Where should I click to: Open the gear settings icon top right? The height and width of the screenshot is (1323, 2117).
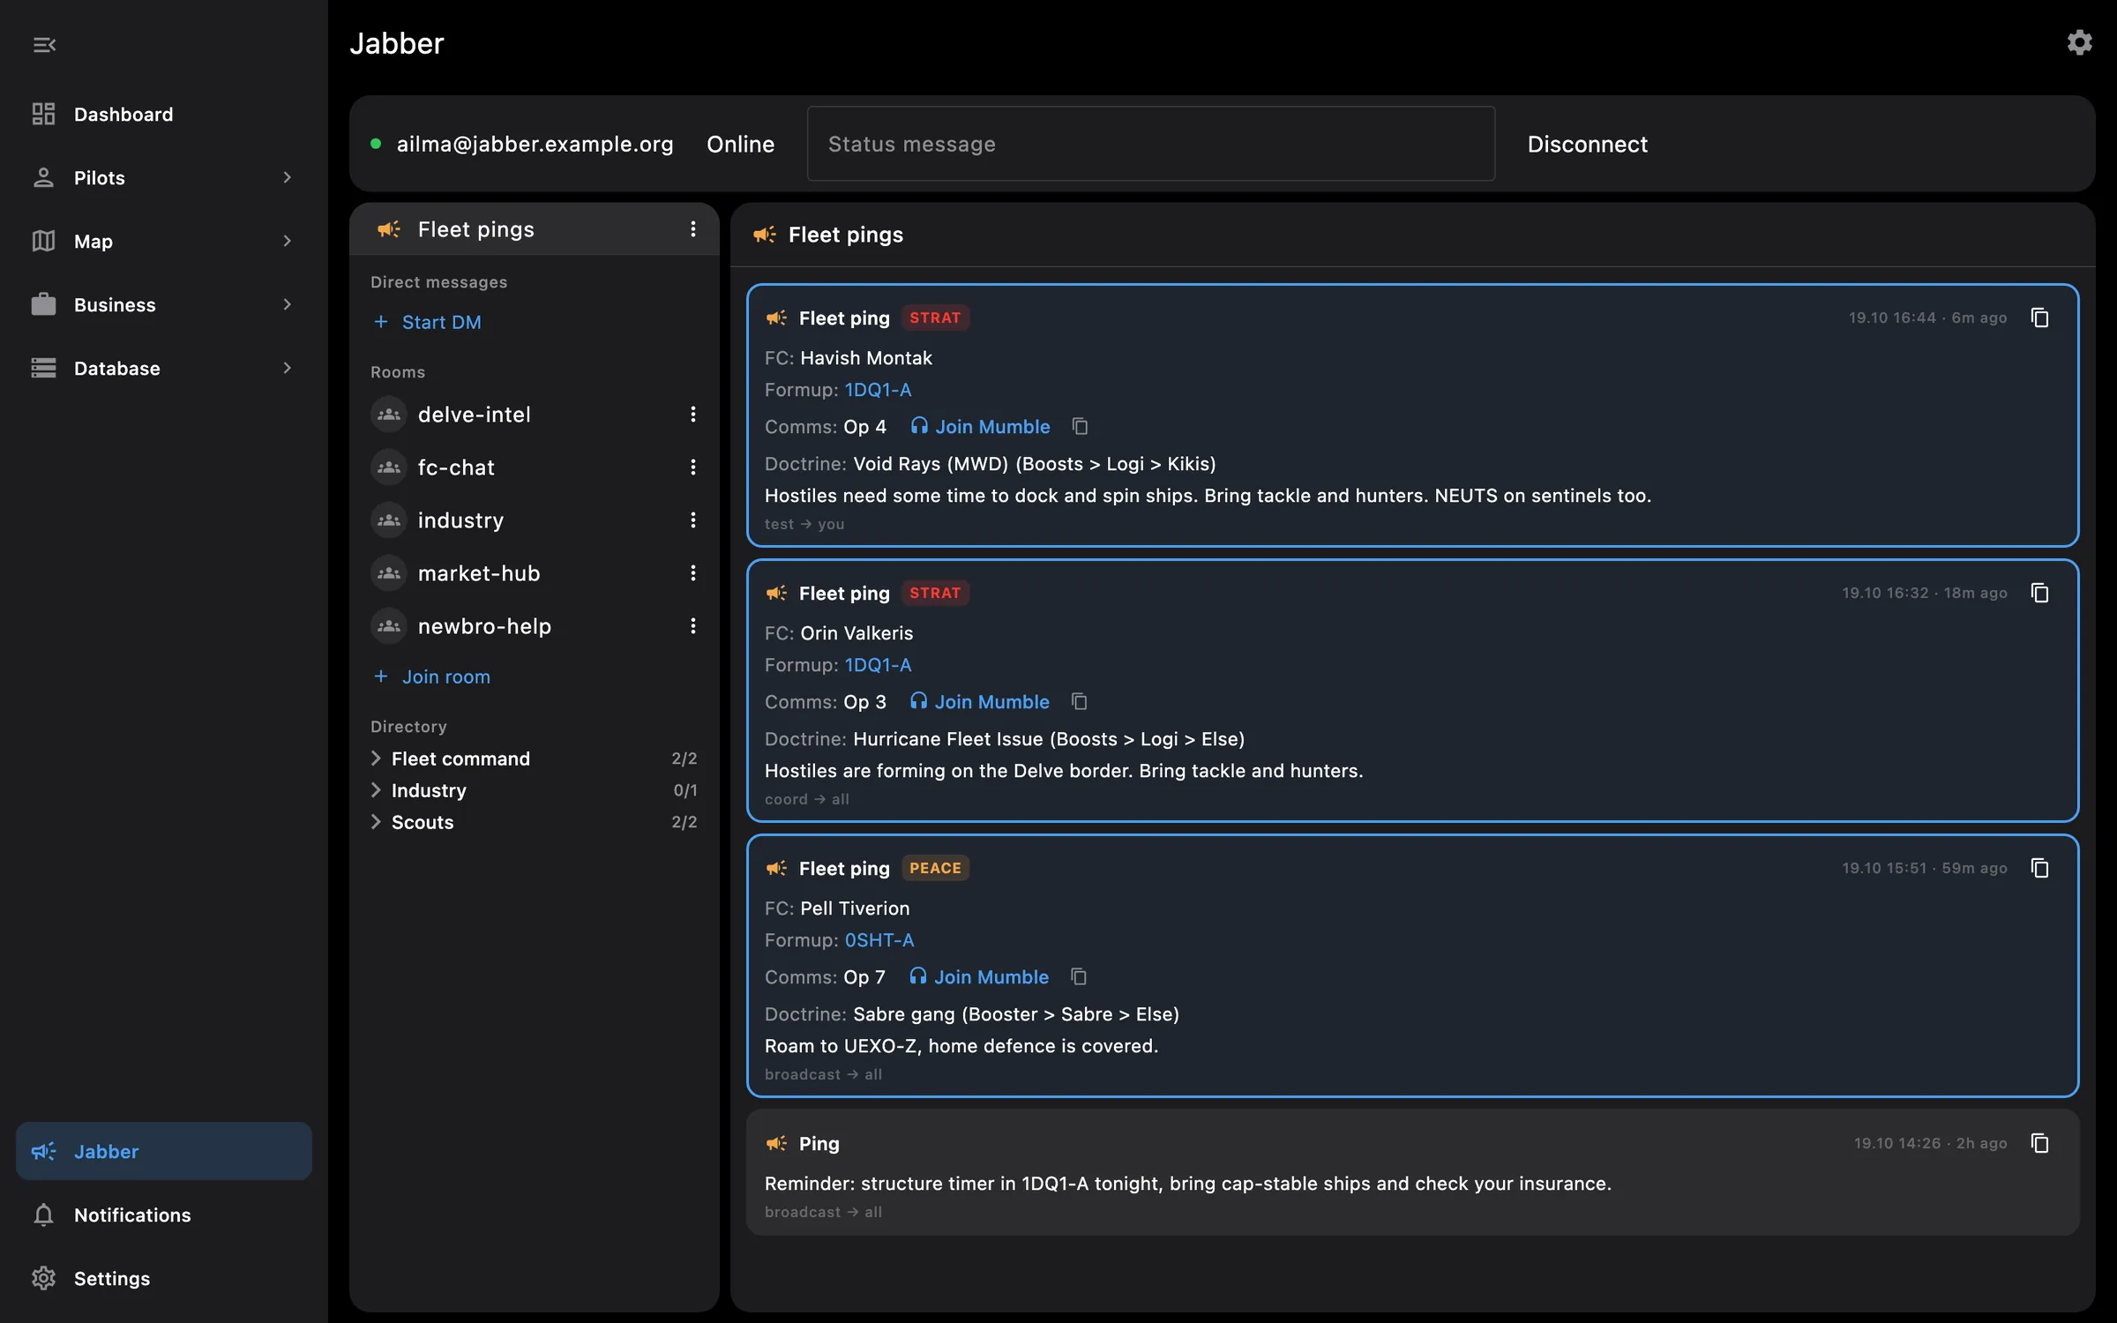(x=2079, y=42)
